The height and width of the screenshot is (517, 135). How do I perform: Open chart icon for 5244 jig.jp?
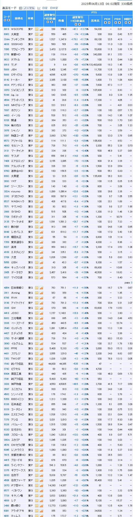[x=41, y=95]
